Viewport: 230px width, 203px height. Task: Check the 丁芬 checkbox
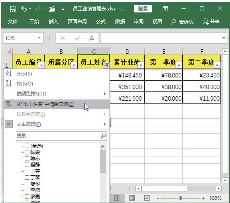27,171
